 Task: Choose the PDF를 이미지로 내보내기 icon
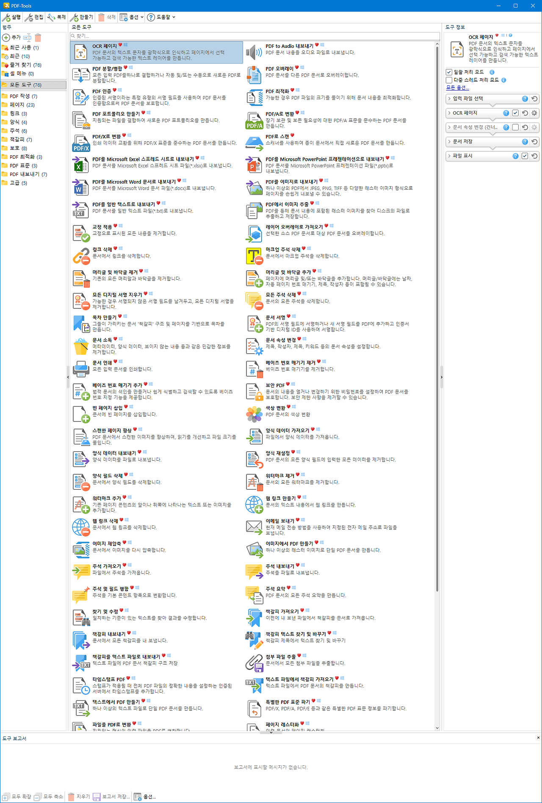coord(254,188)
